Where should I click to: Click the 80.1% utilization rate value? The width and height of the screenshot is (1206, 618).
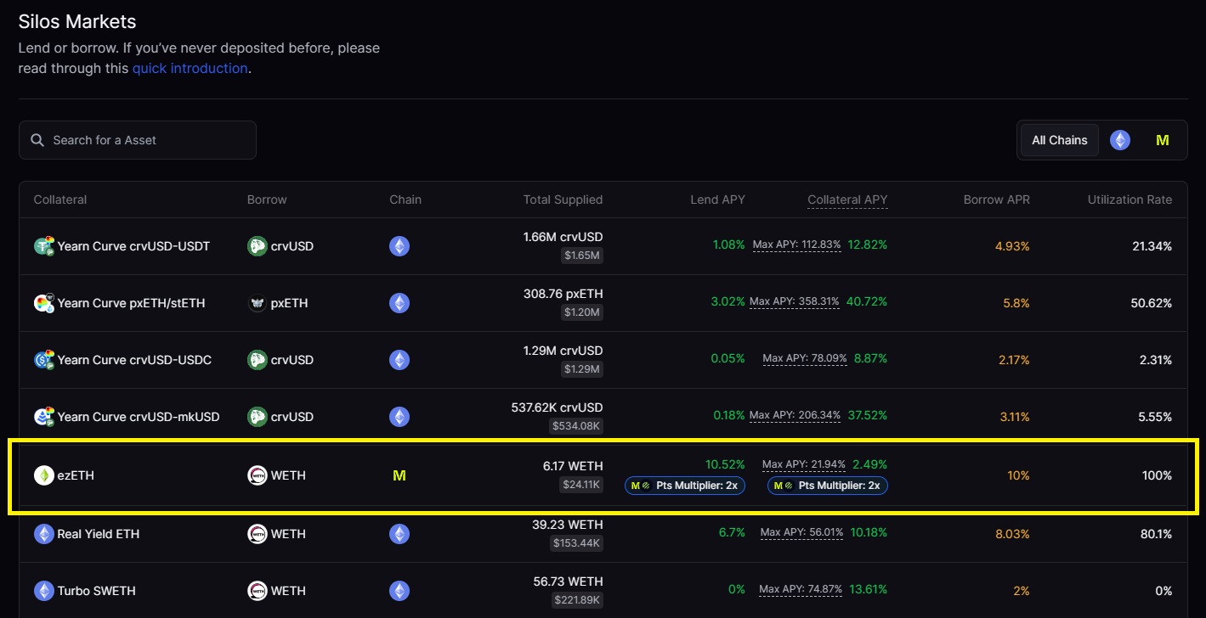pyautogui.click(x=1156, y=534)
